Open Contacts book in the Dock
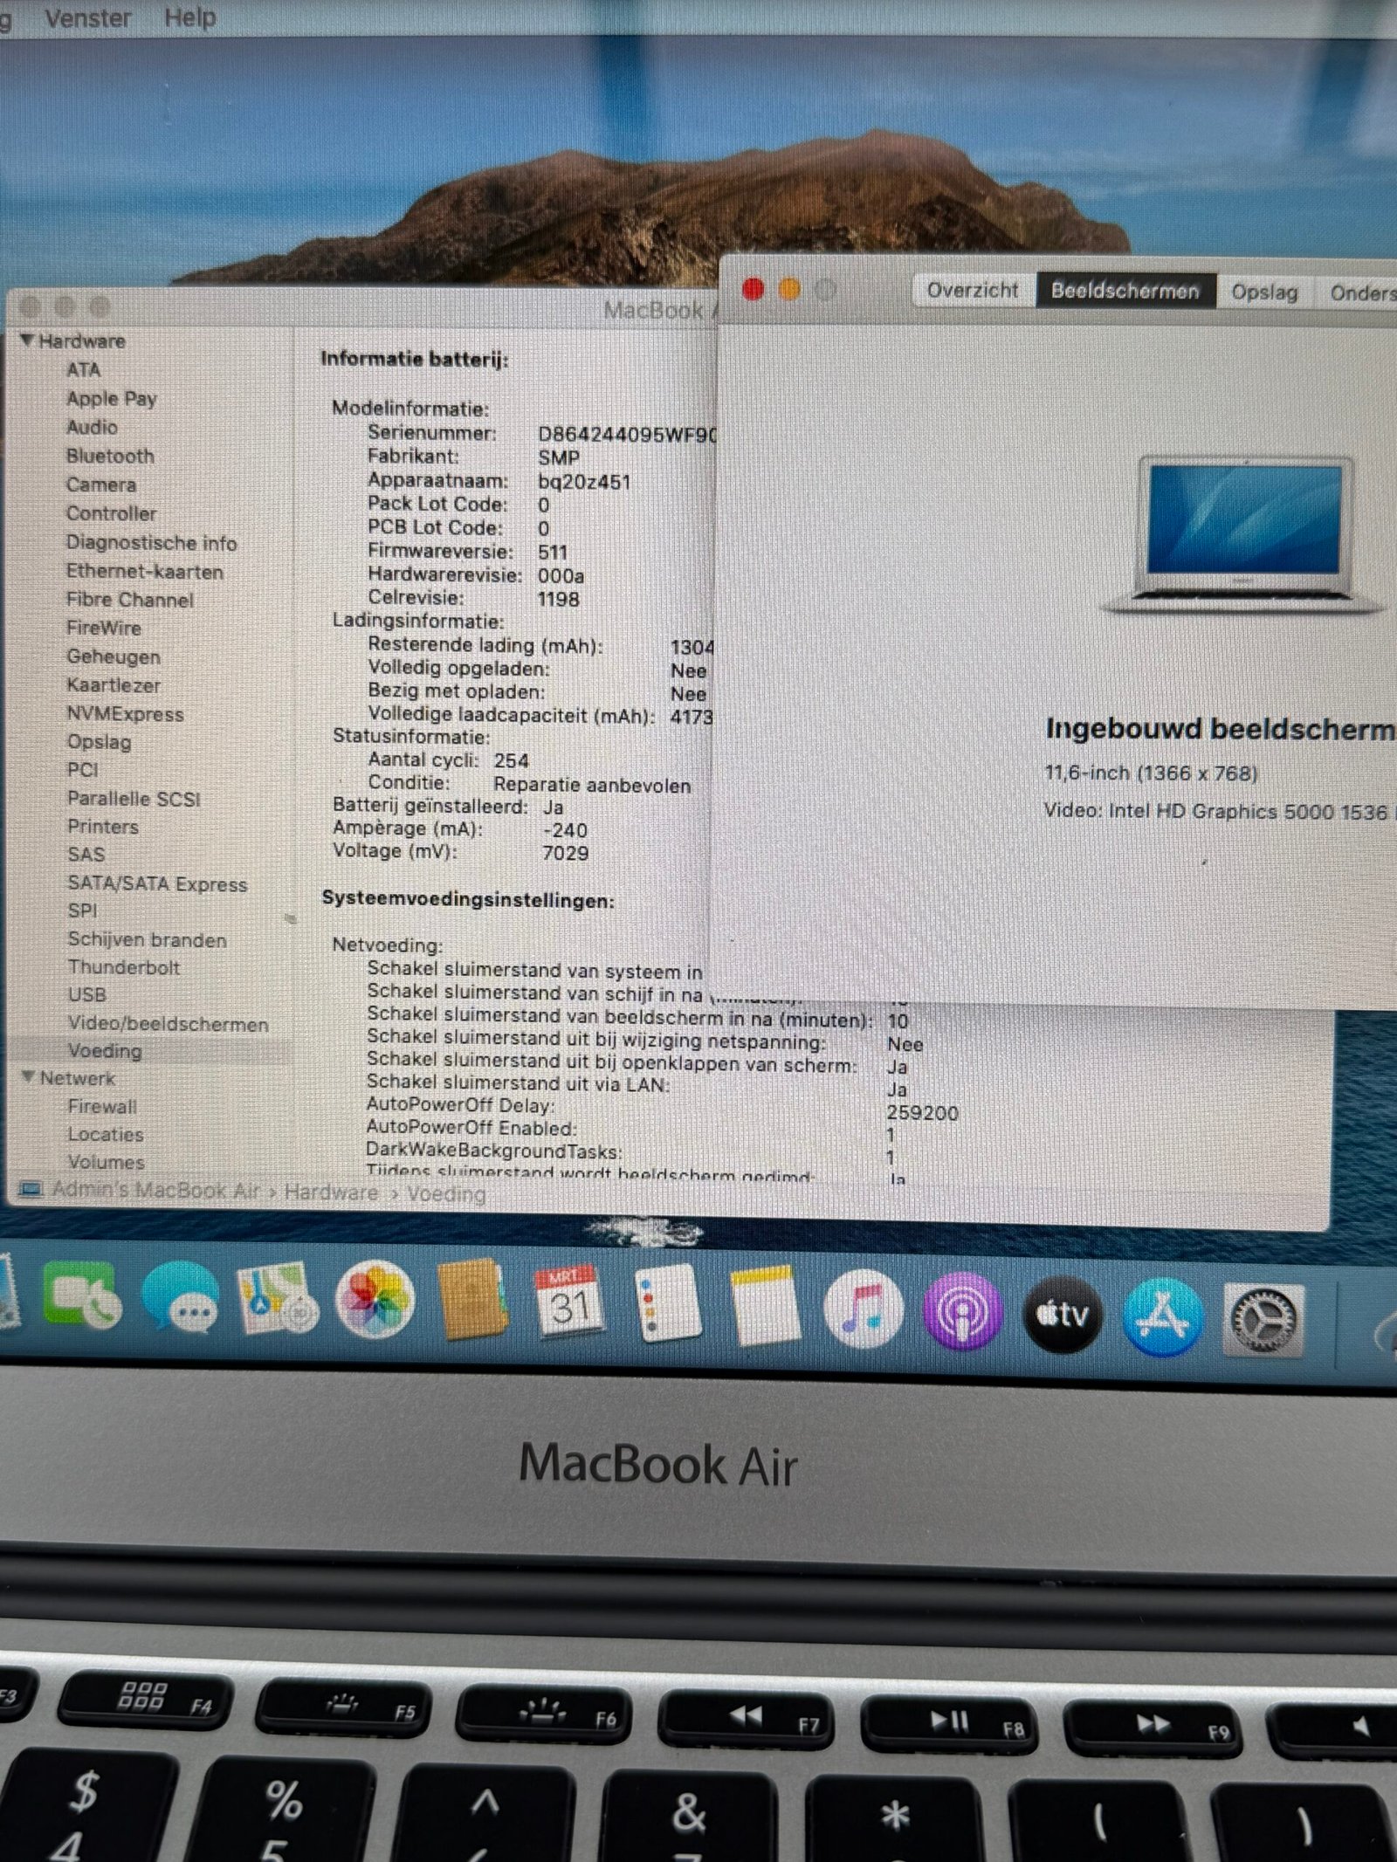Image resolution: width=1397 pixels, height=1862 pixels. click(x=471, y=1301)
